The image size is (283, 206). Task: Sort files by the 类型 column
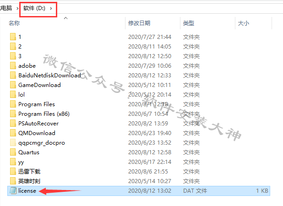point(189,23)
